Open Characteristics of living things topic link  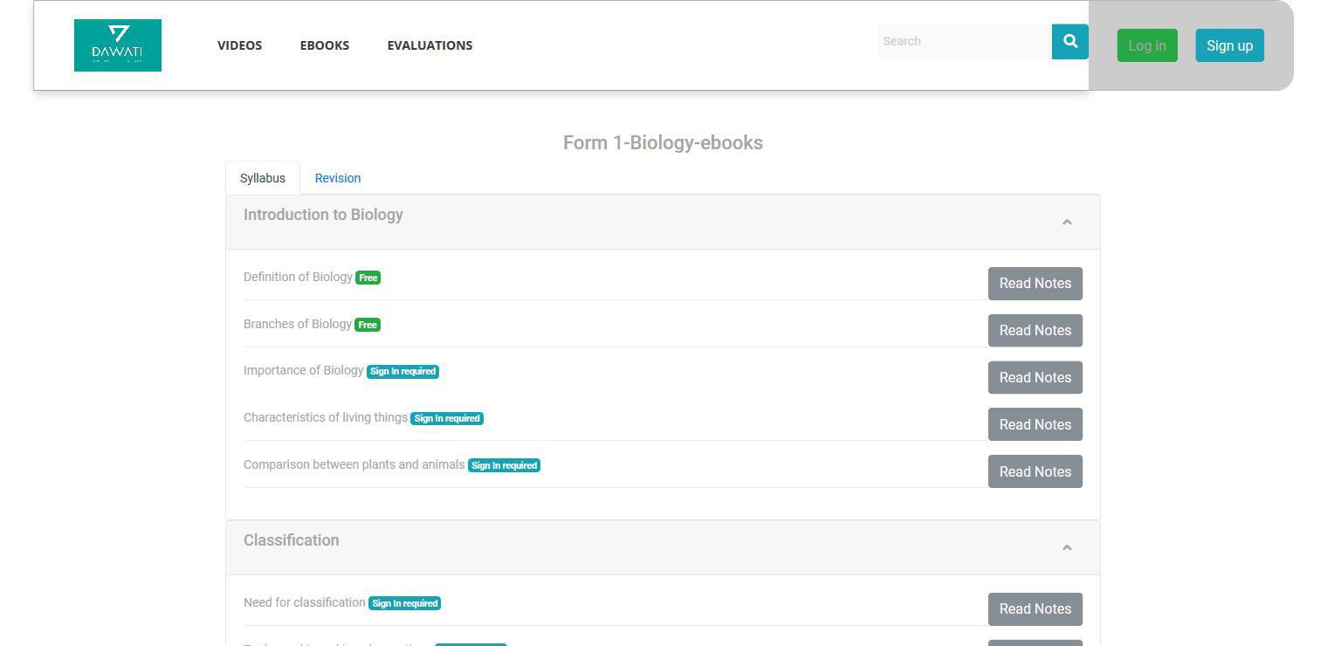325,418
